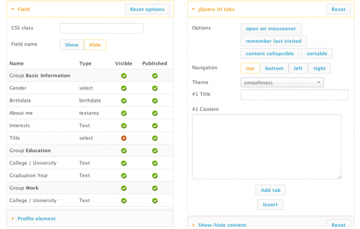Viewport: 360px width, 229px height.
Task: Click the Group Basic Information label
Action: (40, 76)
